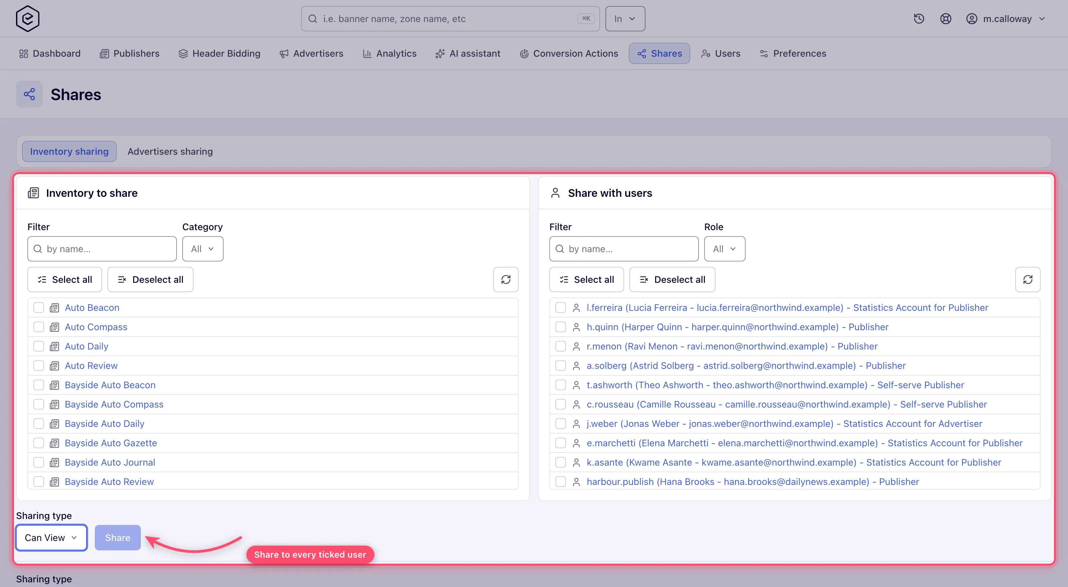Open the In search scope dropdown
This screenshot has width=1068, height=587.
click(625, 19)
